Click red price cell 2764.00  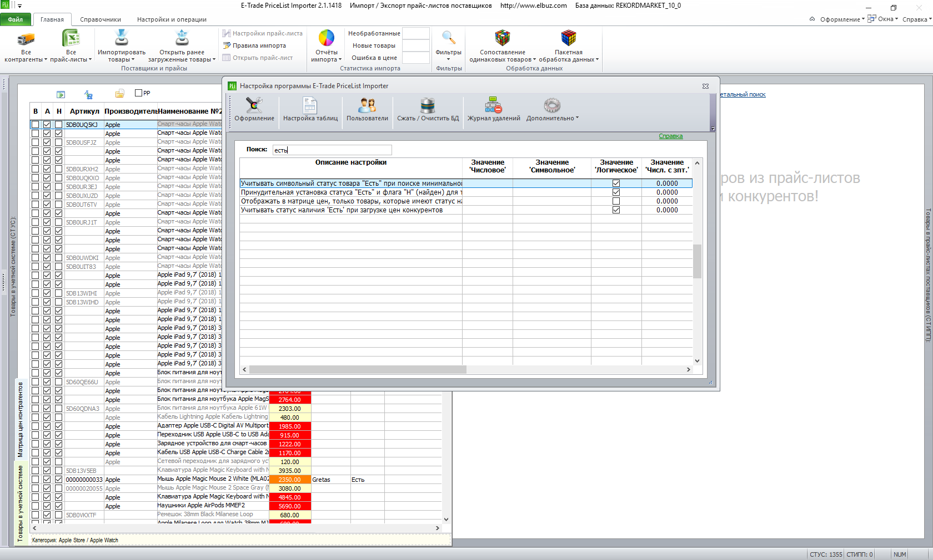(290, 400)
